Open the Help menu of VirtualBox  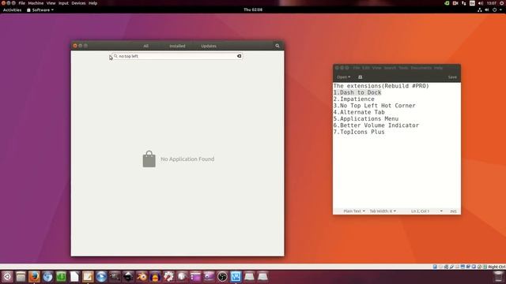point(93,3)
